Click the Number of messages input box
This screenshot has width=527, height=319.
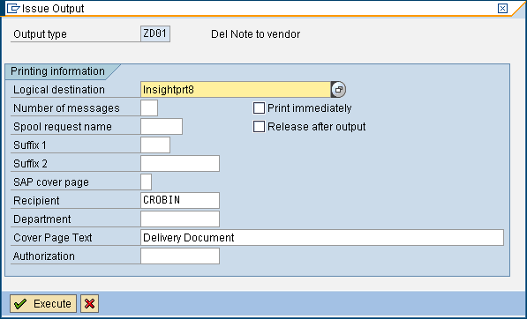coord(149,108)
